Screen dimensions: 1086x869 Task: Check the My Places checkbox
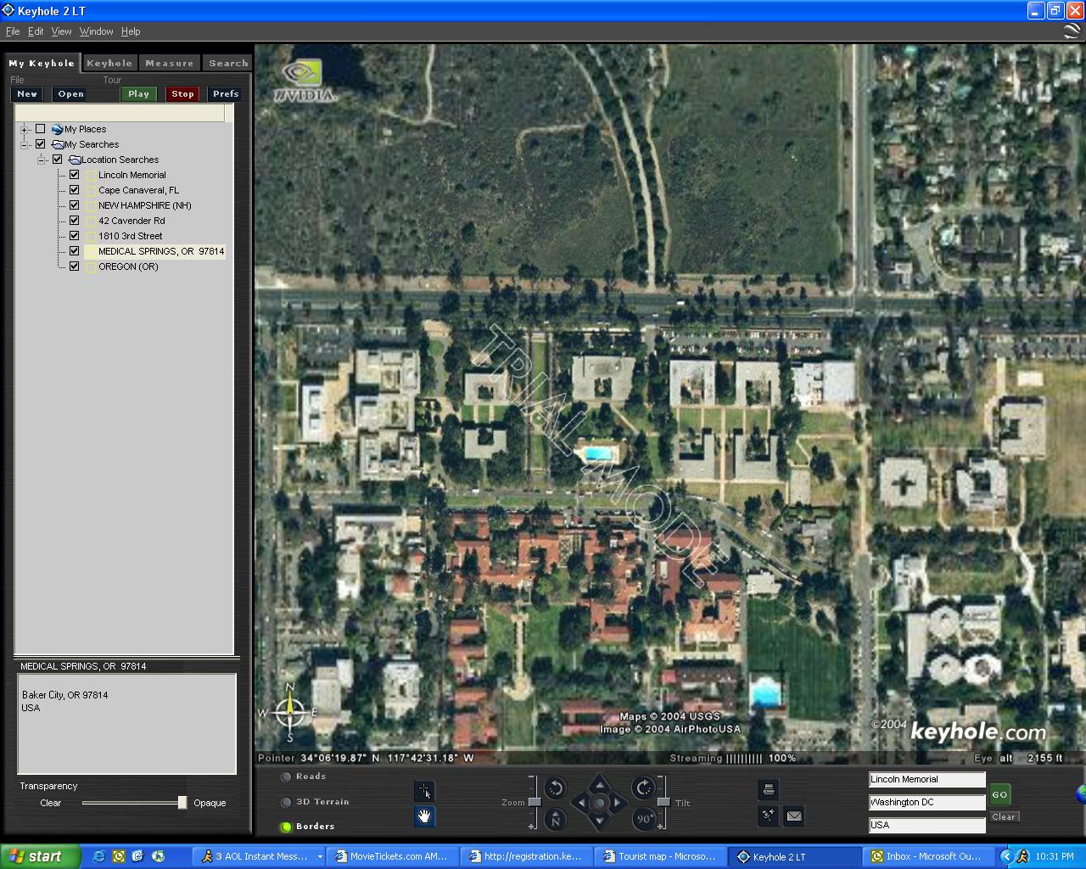[40, 129]
